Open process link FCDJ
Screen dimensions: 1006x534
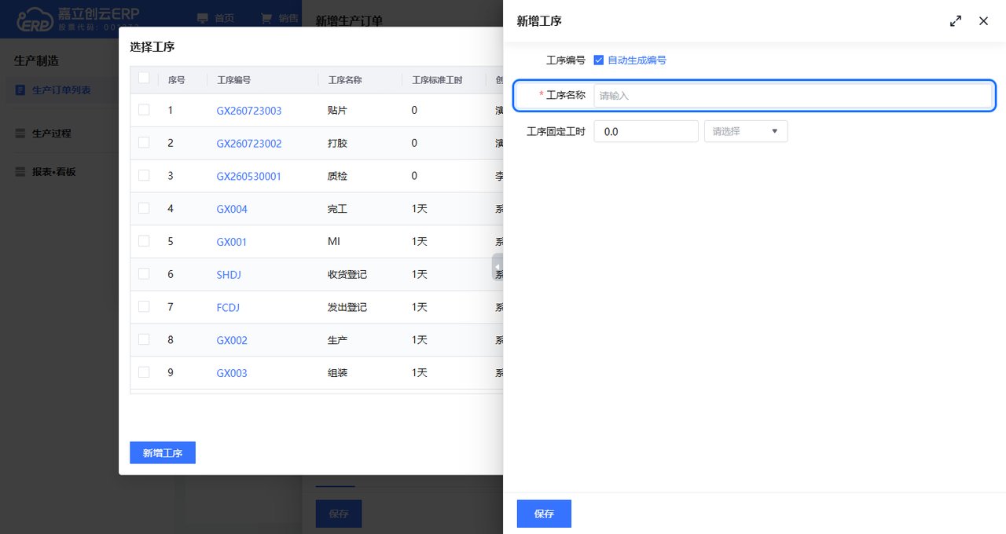(228, 307)
